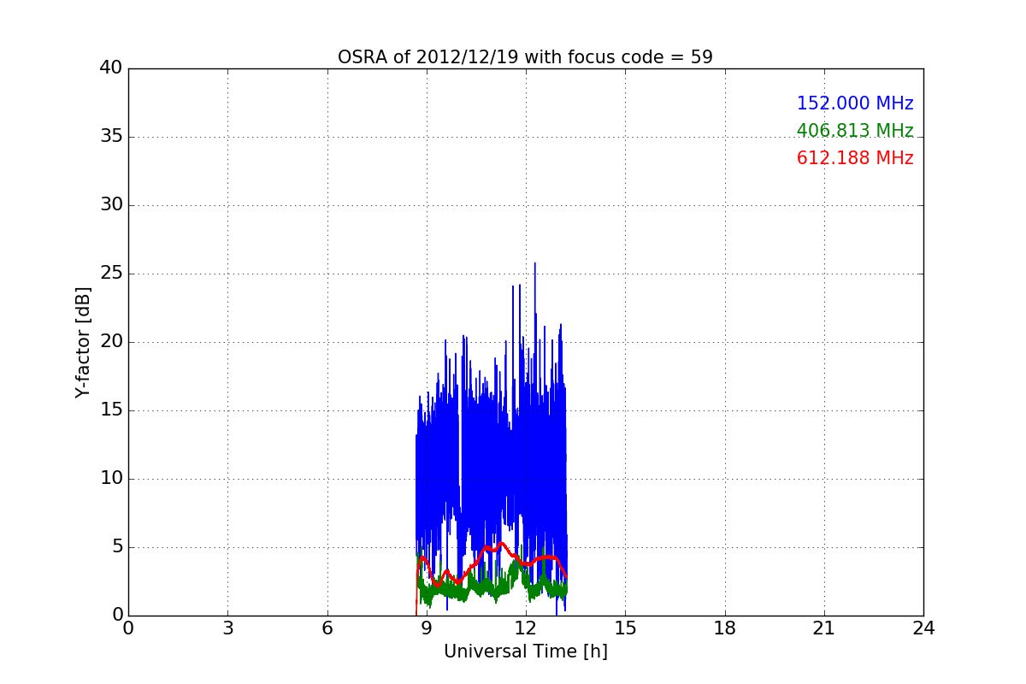The width and height of the screenshot is (1026, 684).
Task: Click the y-axis tick label 10
Action: 110,479
